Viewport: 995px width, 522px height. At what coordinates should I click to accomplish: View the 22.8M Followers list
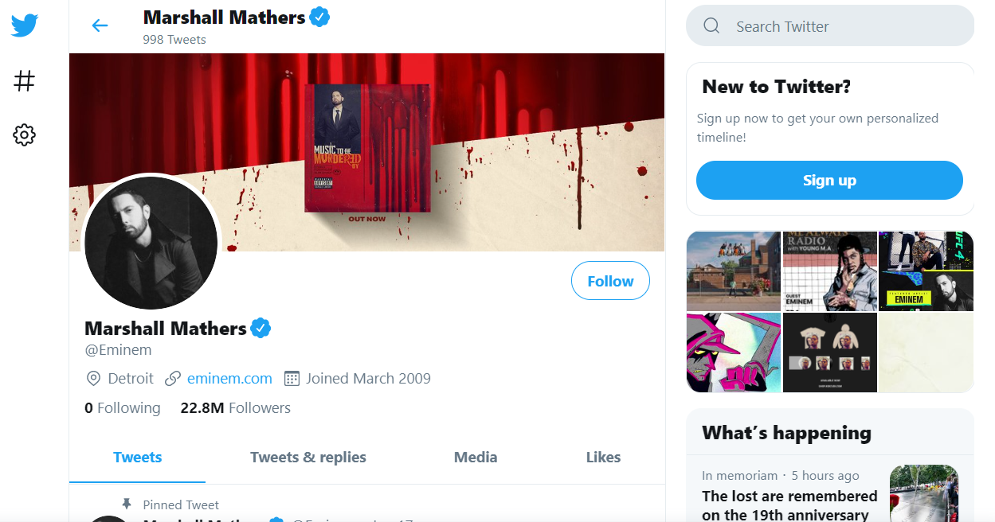(235, 408)
